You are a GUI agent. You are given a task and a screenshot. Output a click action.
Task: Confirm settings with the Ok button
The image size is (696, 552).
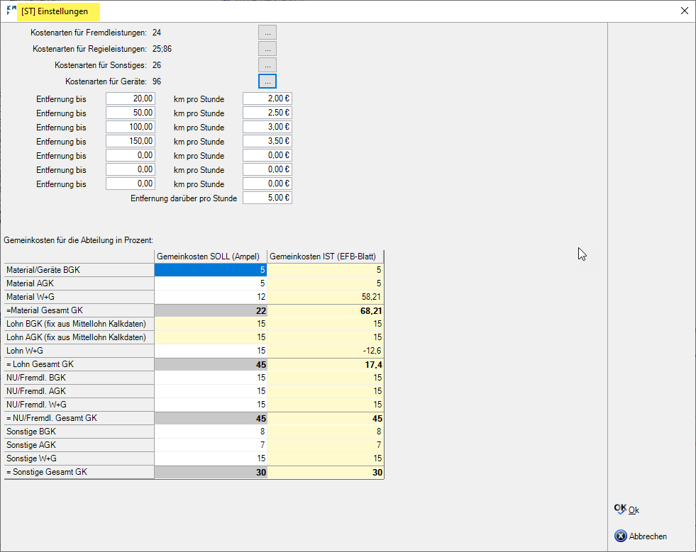click(627, 509)
